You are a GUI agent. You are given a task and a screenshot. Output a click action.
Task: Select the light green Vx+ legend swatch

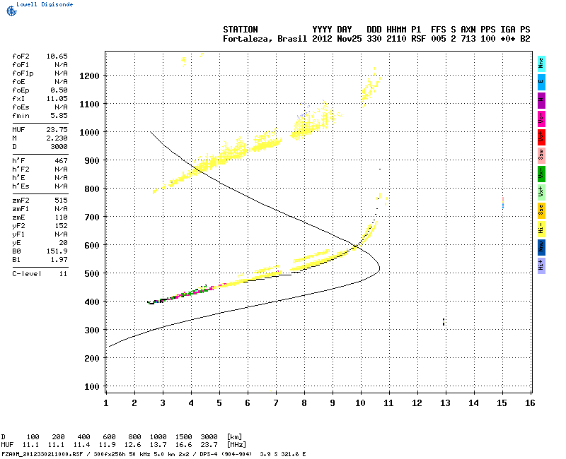point(541,192)
